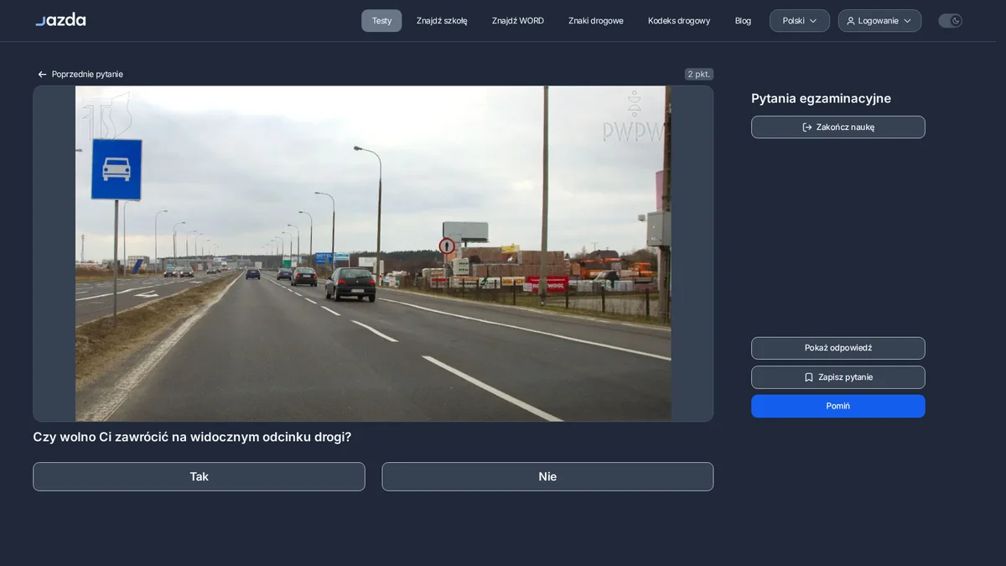1006x566 pixels.
Task: Click Zakończ naukę button
Action: pyautogui.click(x=838, y=127)
